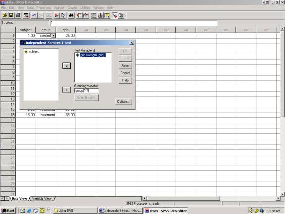Click the Undo toolbar icon
Image resolution: width=285 pixels, height=214 pixels.
coord(34,16)
